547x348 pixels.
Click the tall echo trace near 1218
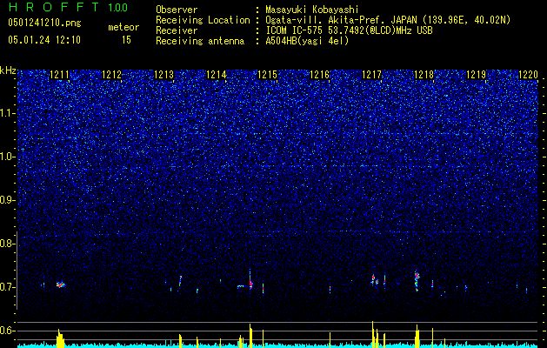(417, 281)
